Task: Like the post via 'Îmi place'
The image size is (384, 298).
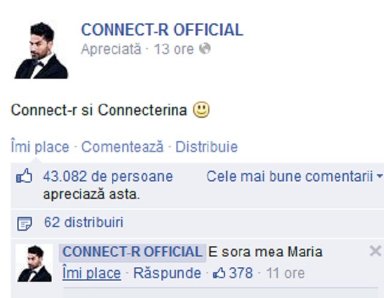Action: point(40,147)
